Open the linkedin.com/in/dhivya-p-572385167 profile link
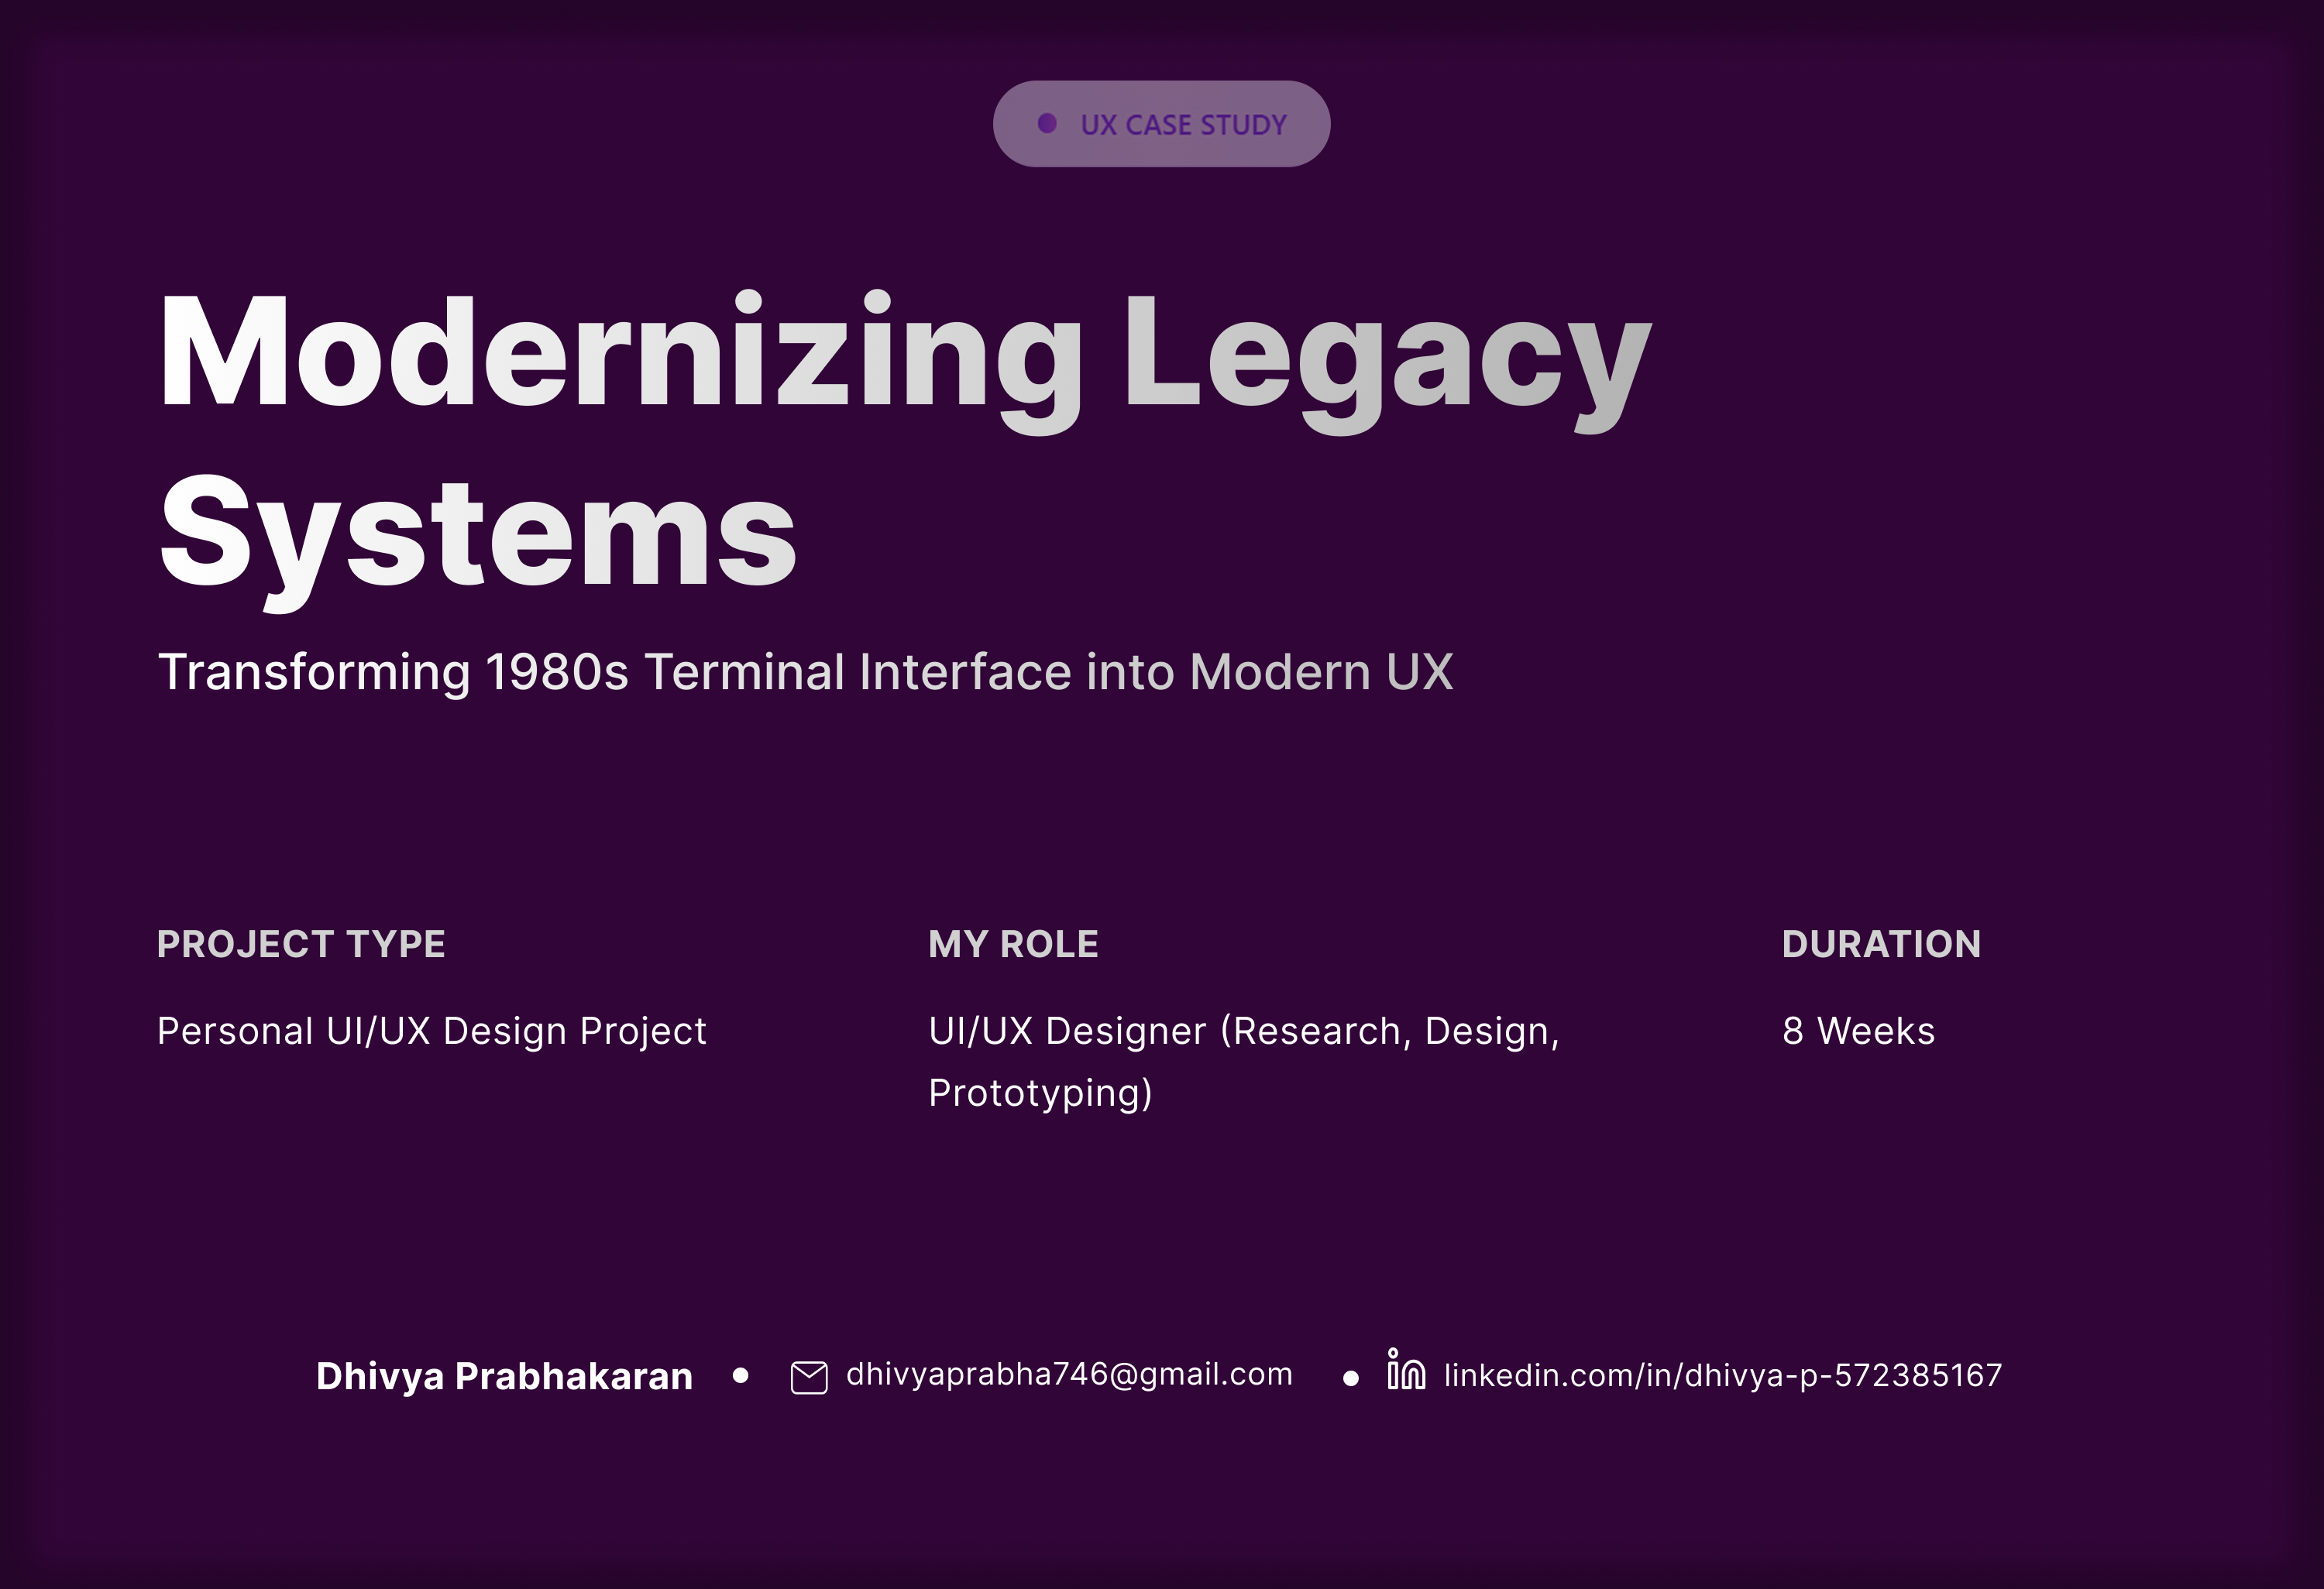The width and height of the screenshot is (2324, 1589). coord(1720,1375)
